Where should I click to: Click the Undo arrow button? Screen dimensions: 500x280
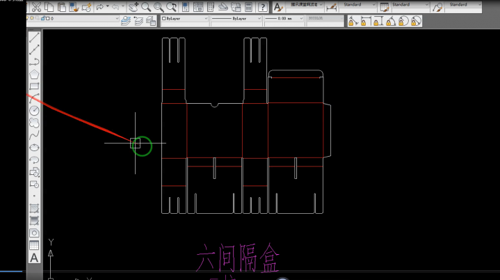click(x=99, y=7)
